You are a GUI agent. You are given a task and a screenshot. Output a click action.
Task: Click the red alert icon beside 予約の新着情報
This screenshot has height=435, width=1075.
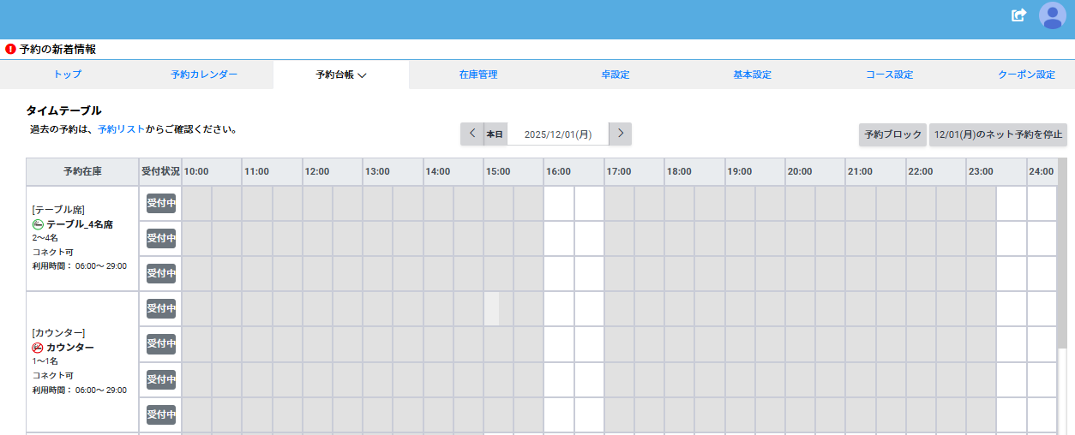(x=10, y=50)
